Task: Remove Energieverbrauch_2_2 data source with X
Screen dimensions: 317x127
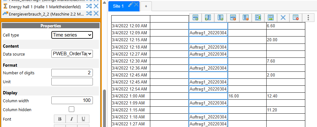Action: (96, 13)
